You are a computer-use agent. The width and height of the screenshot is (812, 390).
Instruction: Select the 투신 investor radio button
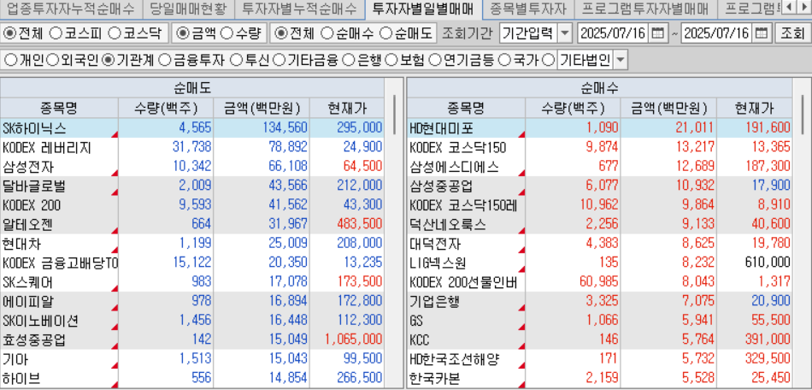(x=236, y=61)
